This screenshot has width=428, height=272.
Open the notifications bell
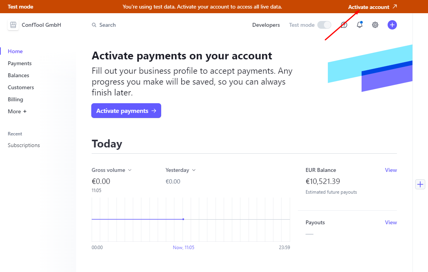click(x=360, y=25)
